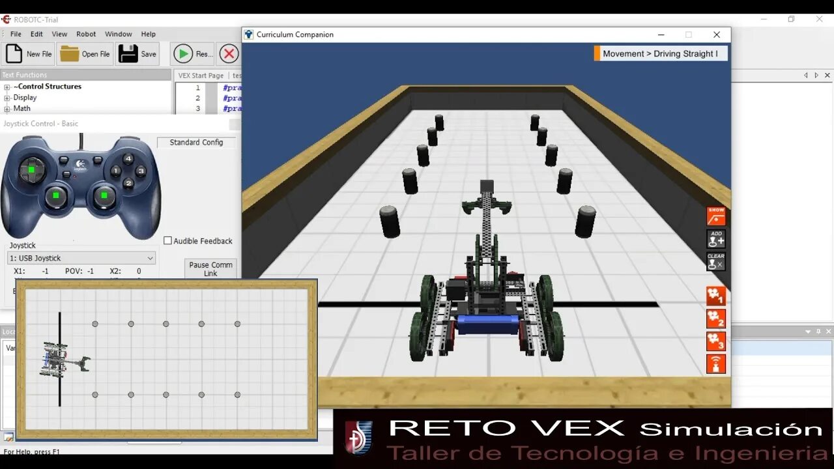
Task: Click the Text Functions panel header
Action: [85, 75]
